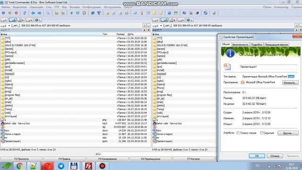
Task: Click the blue gear icon in toolbar
Action: point(3,13)
